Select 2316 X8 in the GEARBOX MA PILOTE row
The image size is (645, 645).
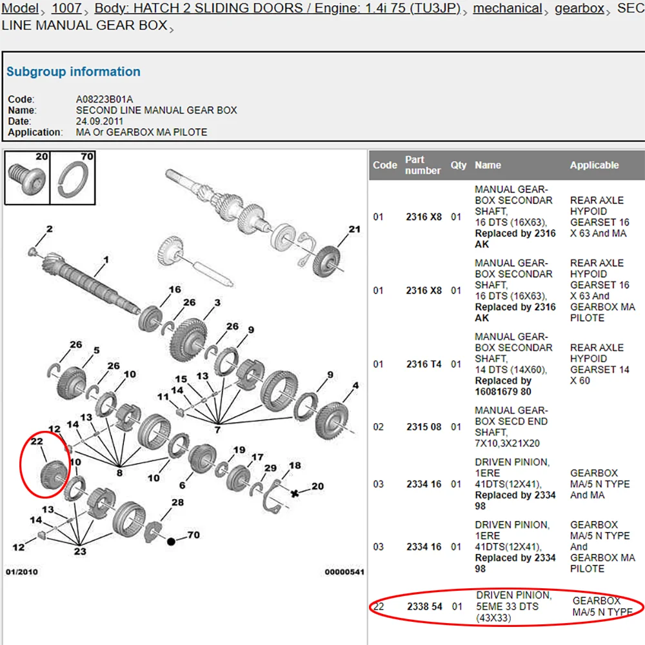tap(424, 290)
